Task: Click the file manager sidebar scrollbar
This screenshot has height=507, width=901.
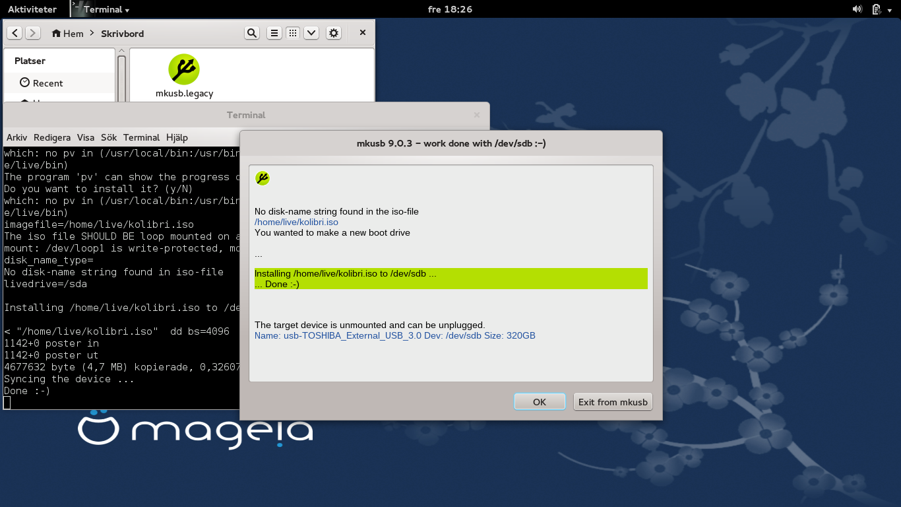Action: [x=121, y=78]
